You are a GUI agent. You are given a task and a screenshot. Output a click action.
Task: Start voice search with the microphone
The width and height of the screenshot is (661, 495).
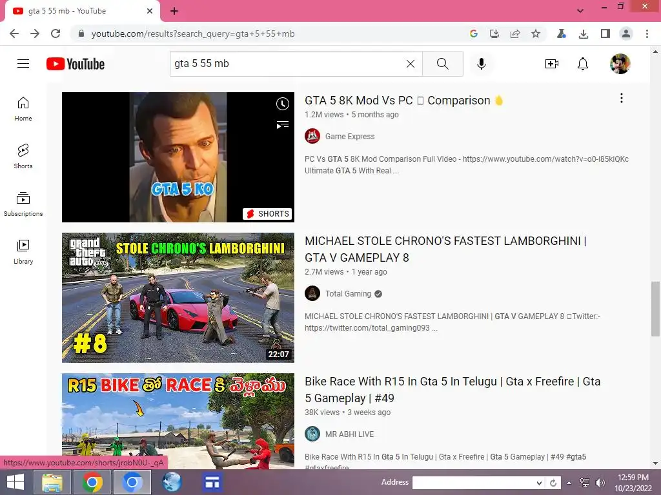point(482,64)
